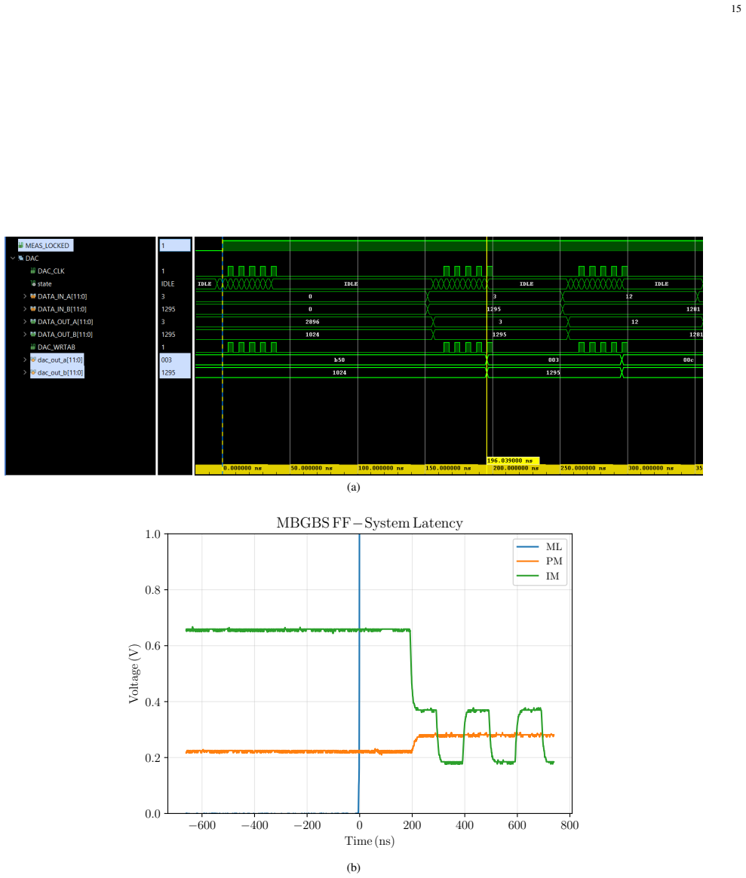The width and height of the screenshot is (746, 878).
Task: Click the 50.000000 ns time ruler label
Action: tap(312, 468)
